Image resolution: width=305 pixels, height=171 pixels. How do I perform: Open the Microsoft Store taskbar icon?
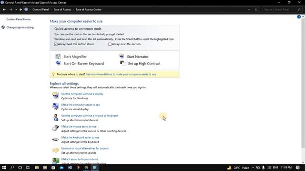coord(53,168)
